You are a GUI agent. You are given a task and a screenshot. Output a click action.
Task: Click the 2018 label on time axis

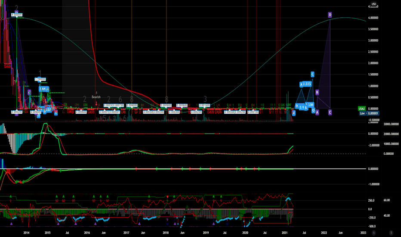click(166, 233)
